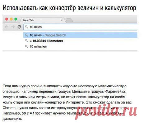This screenshot has height=123, width=143.
Task: Click the red close window button
Action: click(7, 19)
